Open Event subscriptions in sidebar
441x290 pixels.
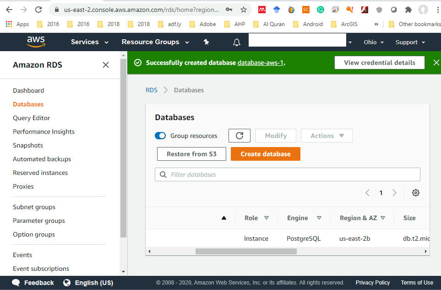pos(41,269)
